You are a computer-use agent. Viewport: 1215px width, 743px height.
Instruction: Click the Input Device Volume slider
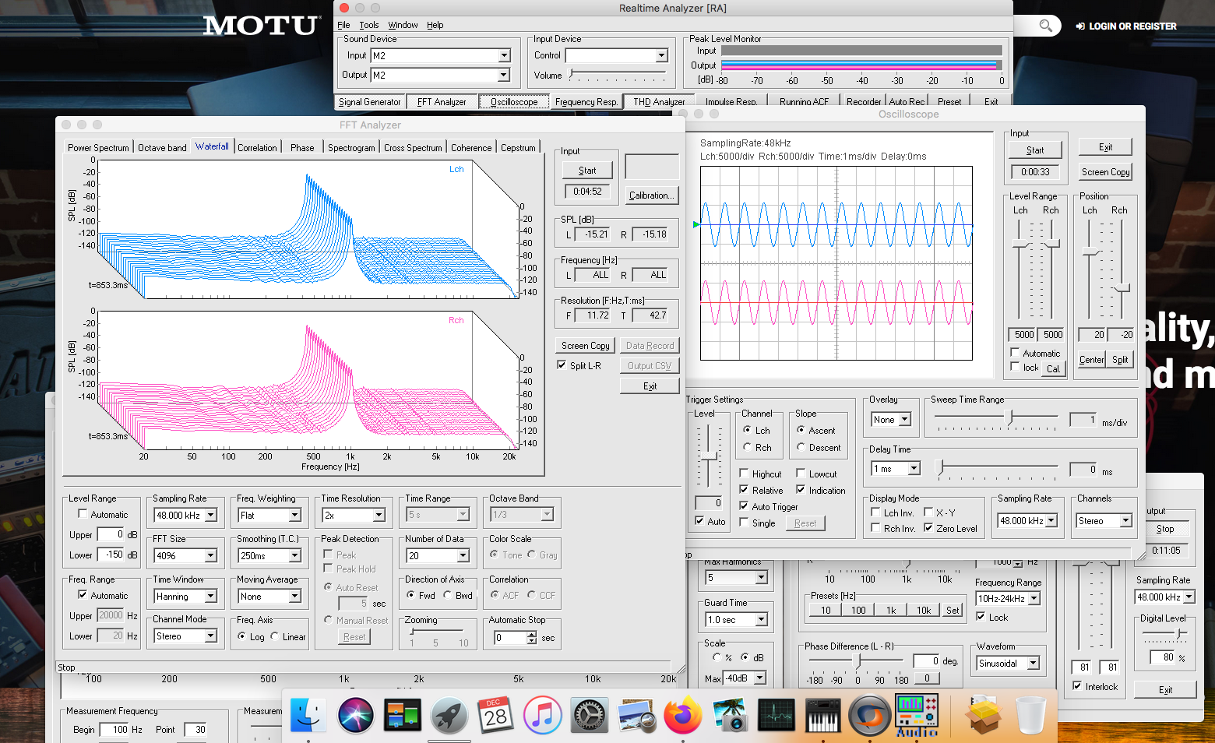[618, 76]
